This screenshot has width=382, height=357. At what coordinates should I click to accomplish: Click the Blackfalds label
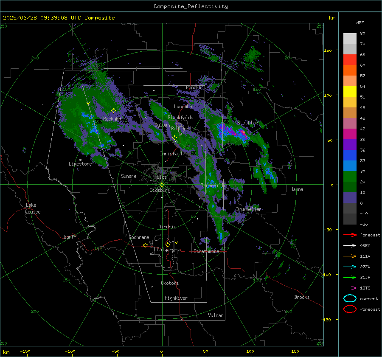180,118
